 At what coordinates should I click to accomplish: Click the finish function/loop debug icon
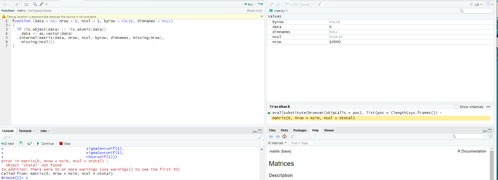coord(30,144)
